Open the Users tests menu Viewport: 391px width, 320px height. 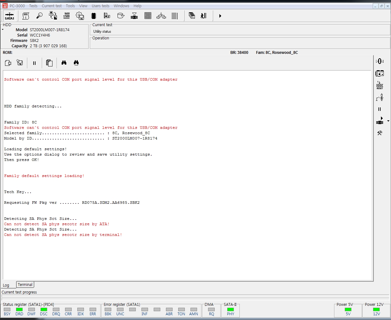pyautogui.click(x=100, y=6)
